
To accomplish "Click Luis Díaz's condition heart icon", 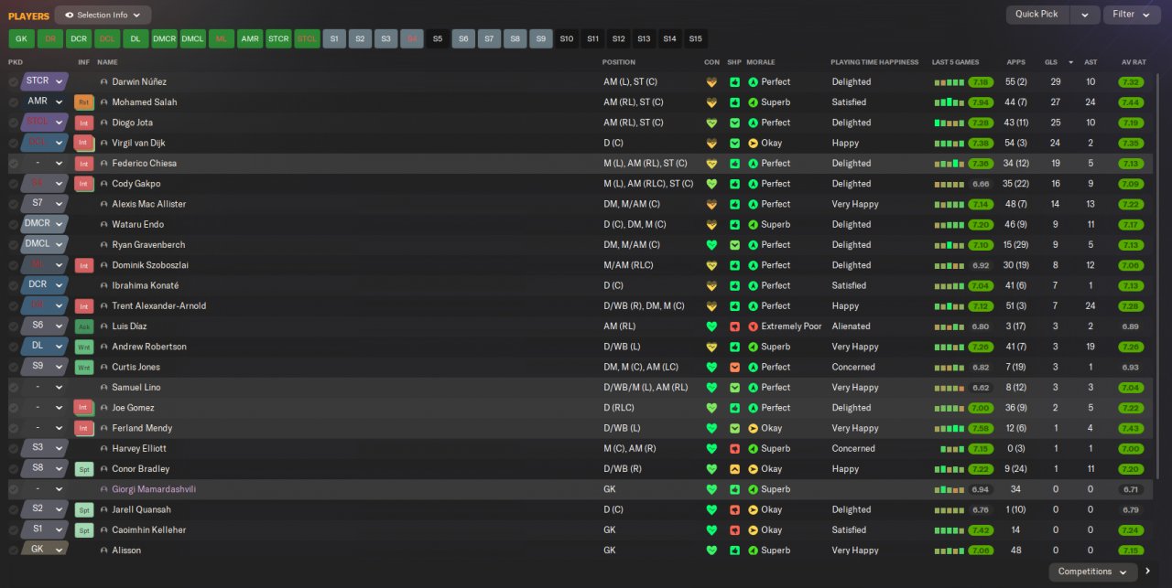I will 711,326.
